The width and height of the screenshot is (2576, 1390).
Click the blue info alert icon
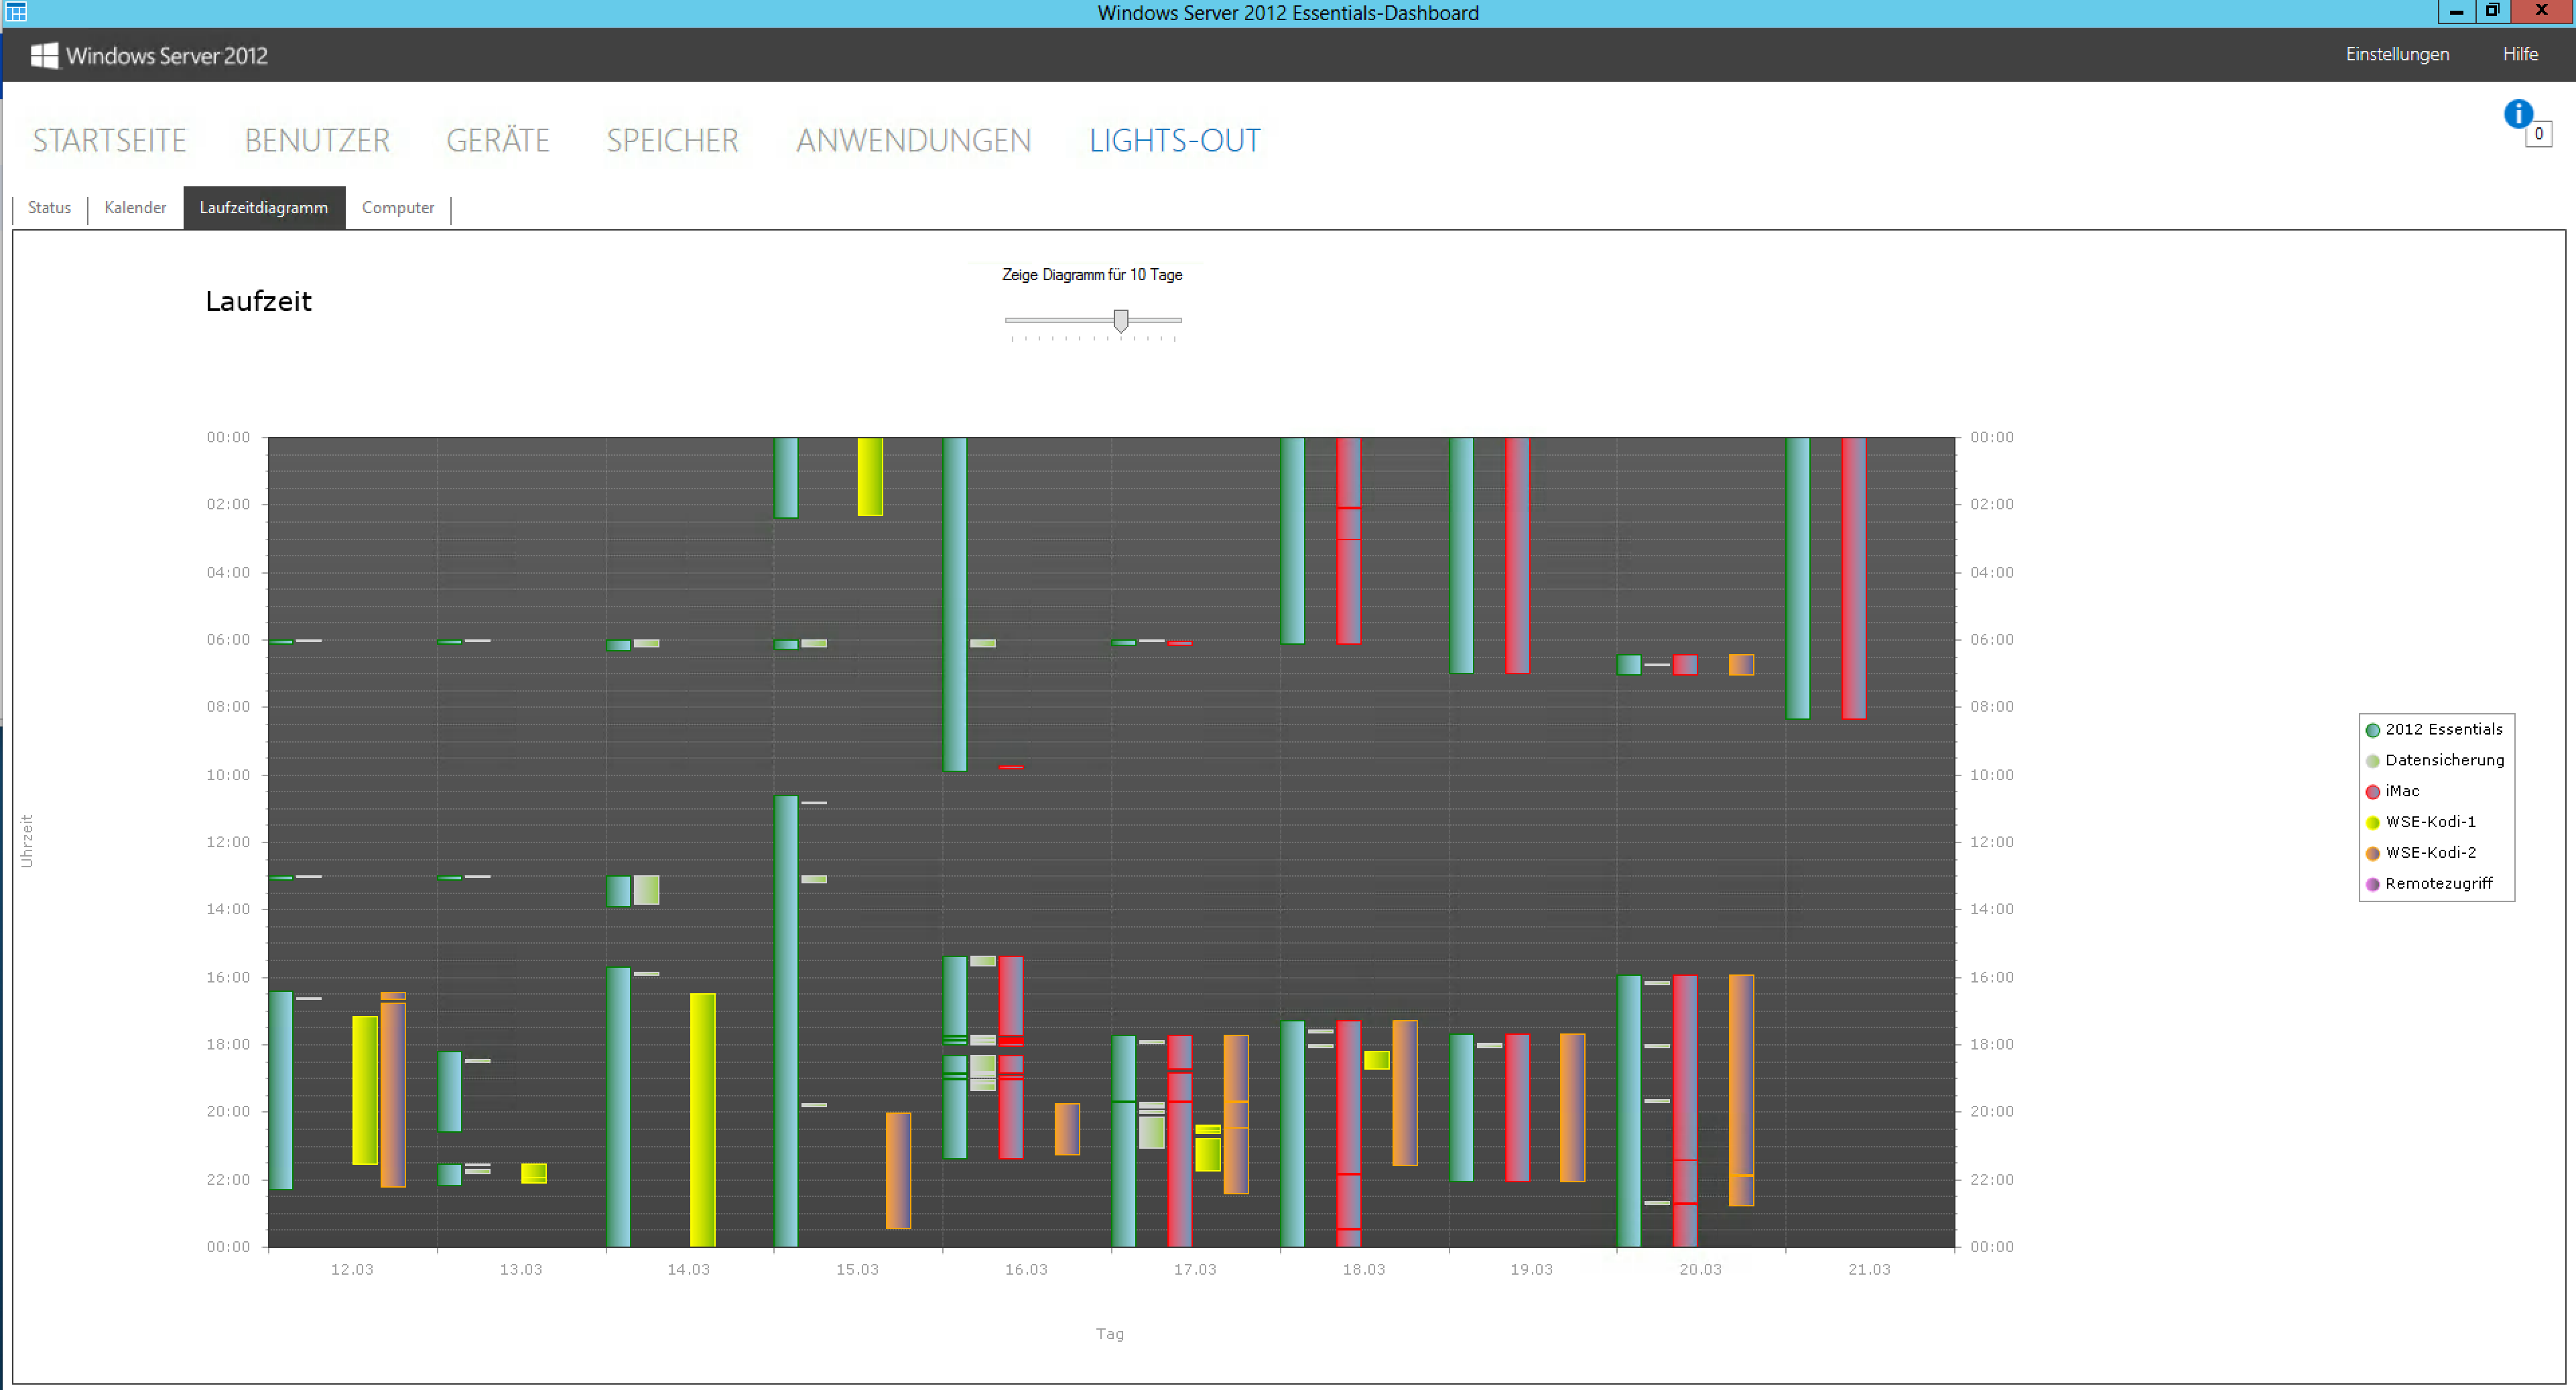click(x=2517, y=114)
